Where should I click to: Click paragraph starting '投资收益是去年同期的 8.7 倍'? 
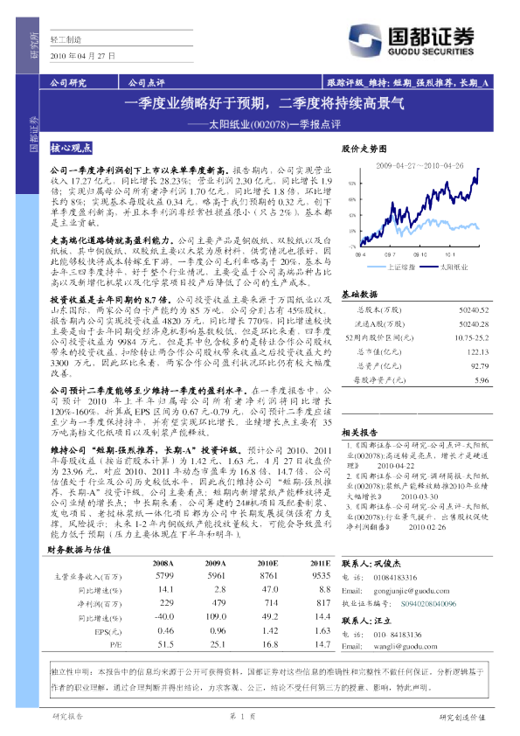(191, 337)
